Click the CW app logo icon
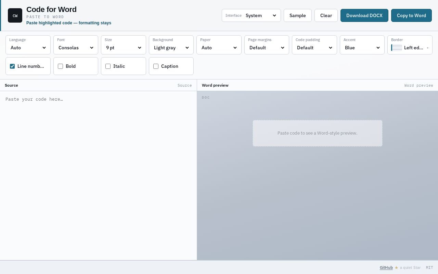The width and height of the screenshot is (438, 274). [x=15, y=15]
